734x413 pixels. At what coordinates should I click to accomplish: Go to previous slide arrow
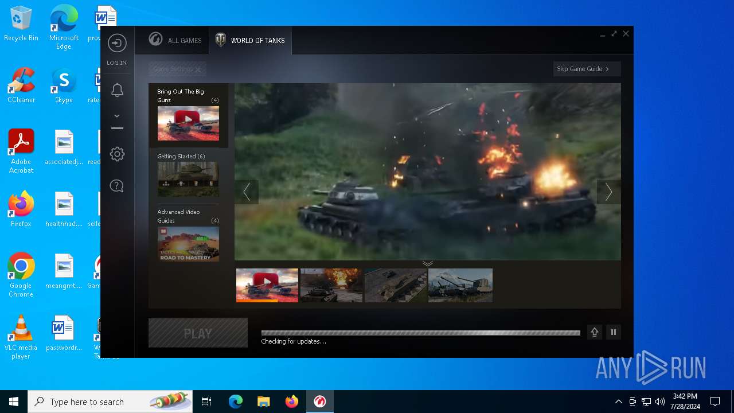pos(247,192)
